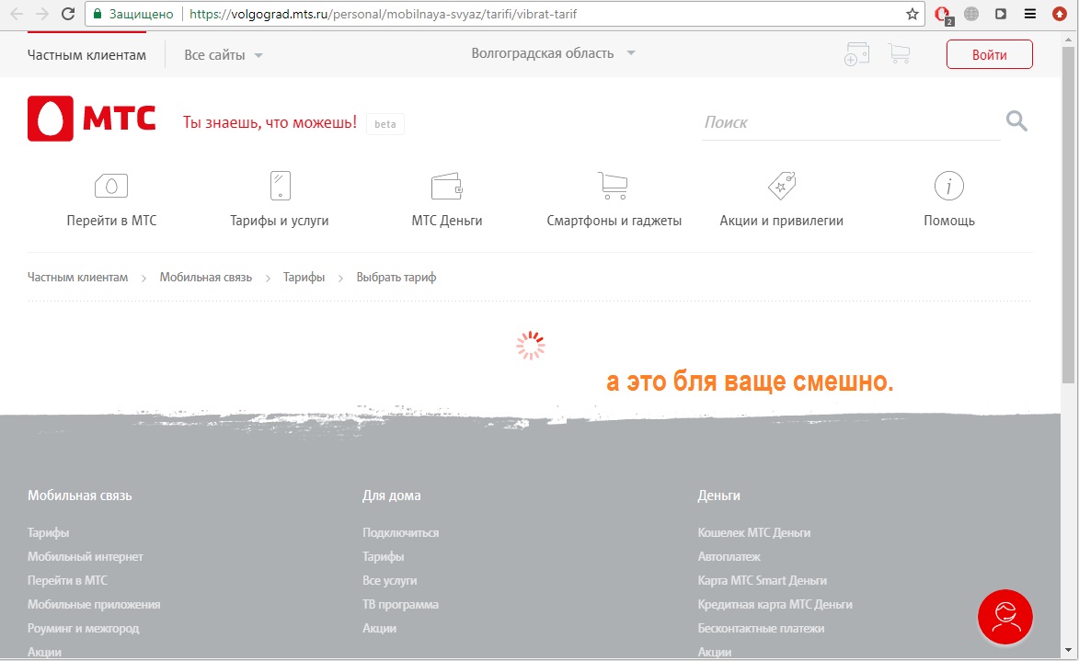Open the Тарифы и услуги menu label
Image resolution: width=1079 pixels, height=661 pixels.
[280, 221]
